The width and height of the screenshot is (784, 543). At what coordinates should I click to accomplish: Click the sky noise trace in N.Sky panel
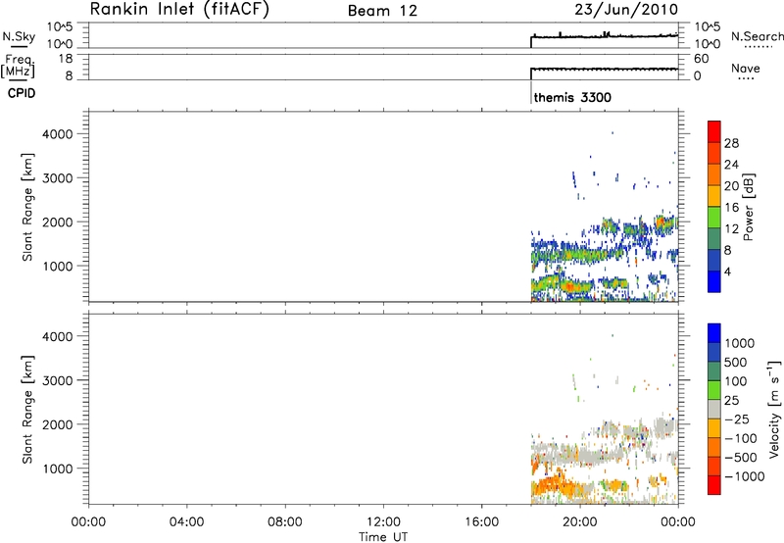tap(604, 36)
